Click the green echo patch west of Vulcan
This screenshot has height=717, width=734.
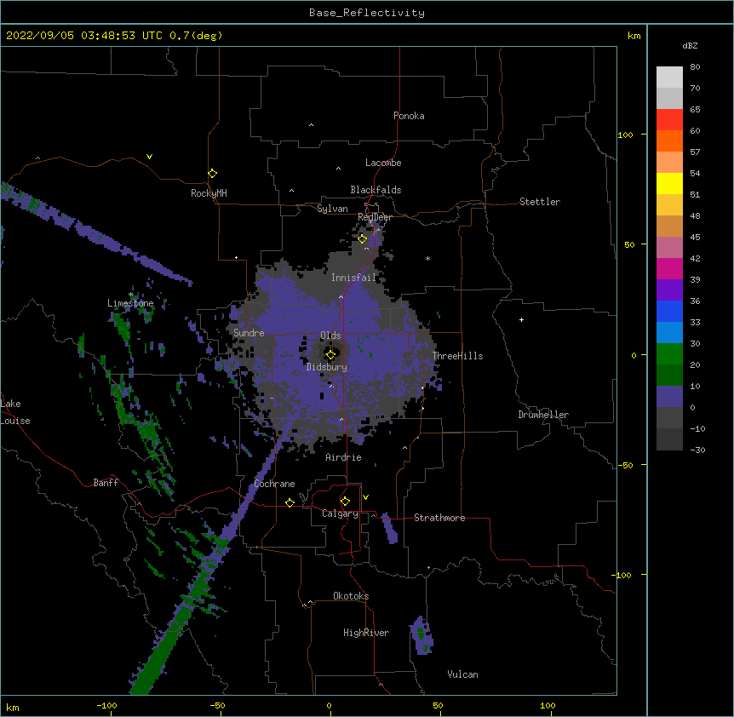click(x=421, y=636)
